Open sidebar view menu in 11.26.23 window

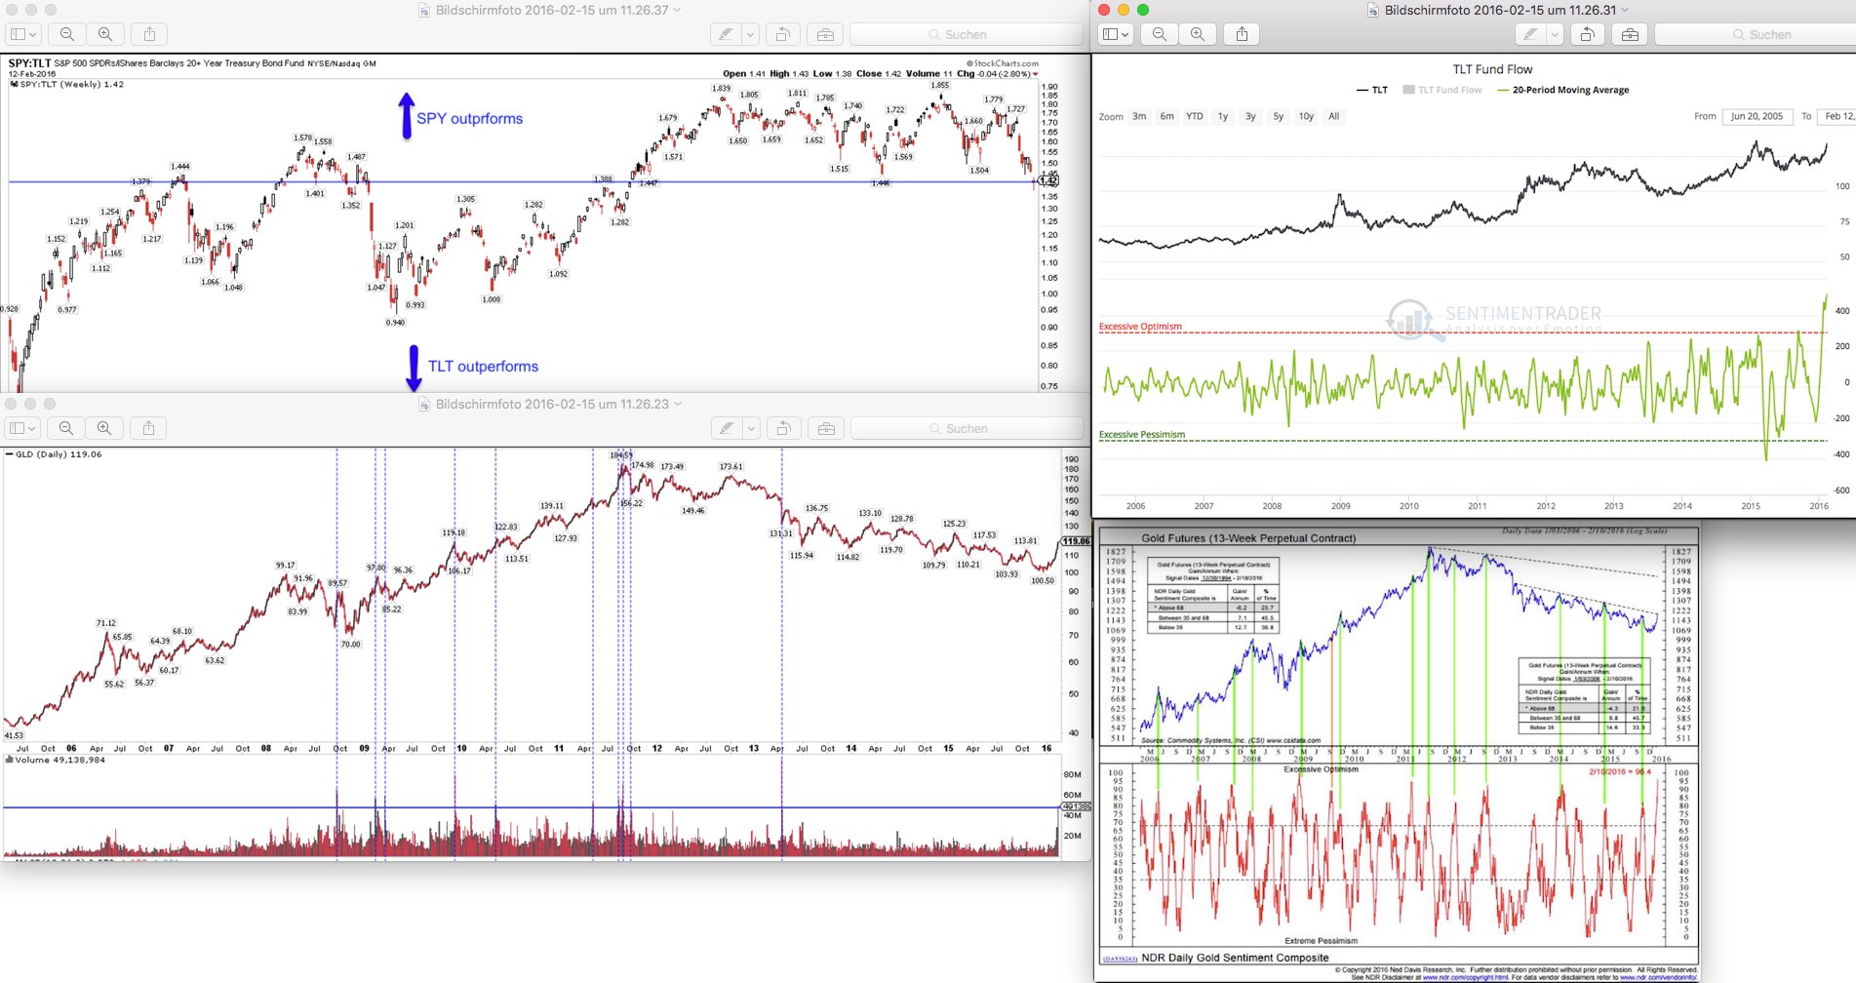(x=22, y=428)
